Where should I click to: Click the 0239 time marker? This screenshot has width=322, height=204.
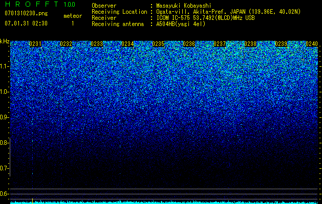(x=281, y=44)
